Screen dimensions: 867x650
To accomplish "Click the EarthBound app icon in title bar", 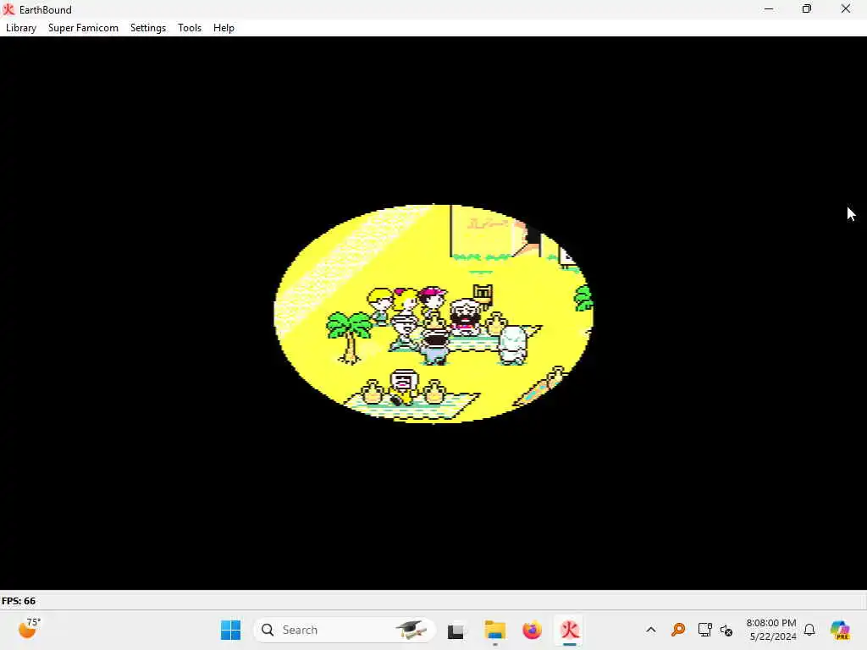I will coord(8,9).
